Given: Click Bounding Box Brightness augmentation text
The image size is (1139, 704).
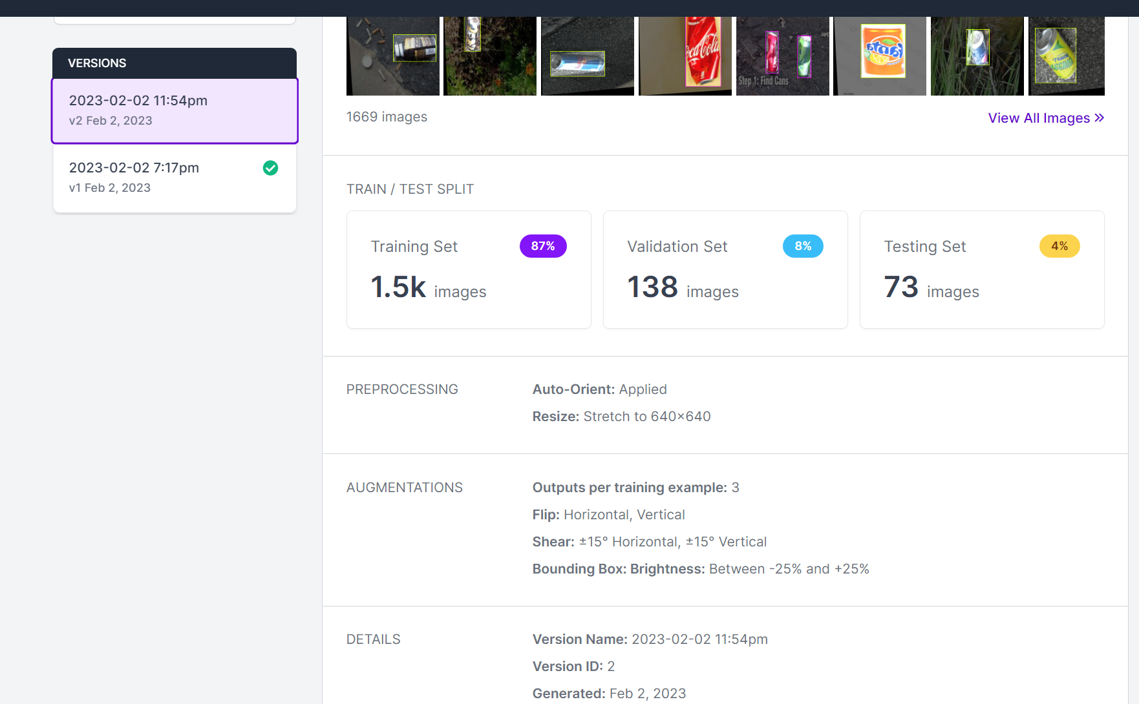Looking at the screenshot, I should point(701,569).
